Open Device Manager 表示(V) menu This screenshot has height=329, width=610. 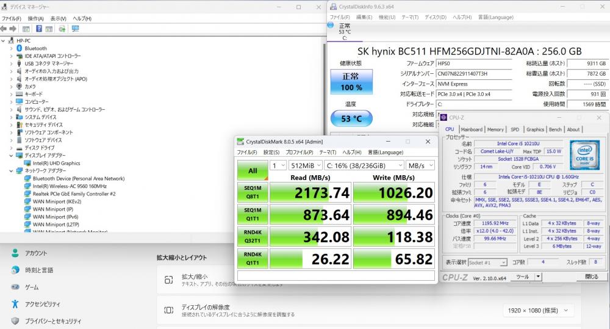pyautogui.click(x=58, y=18)
